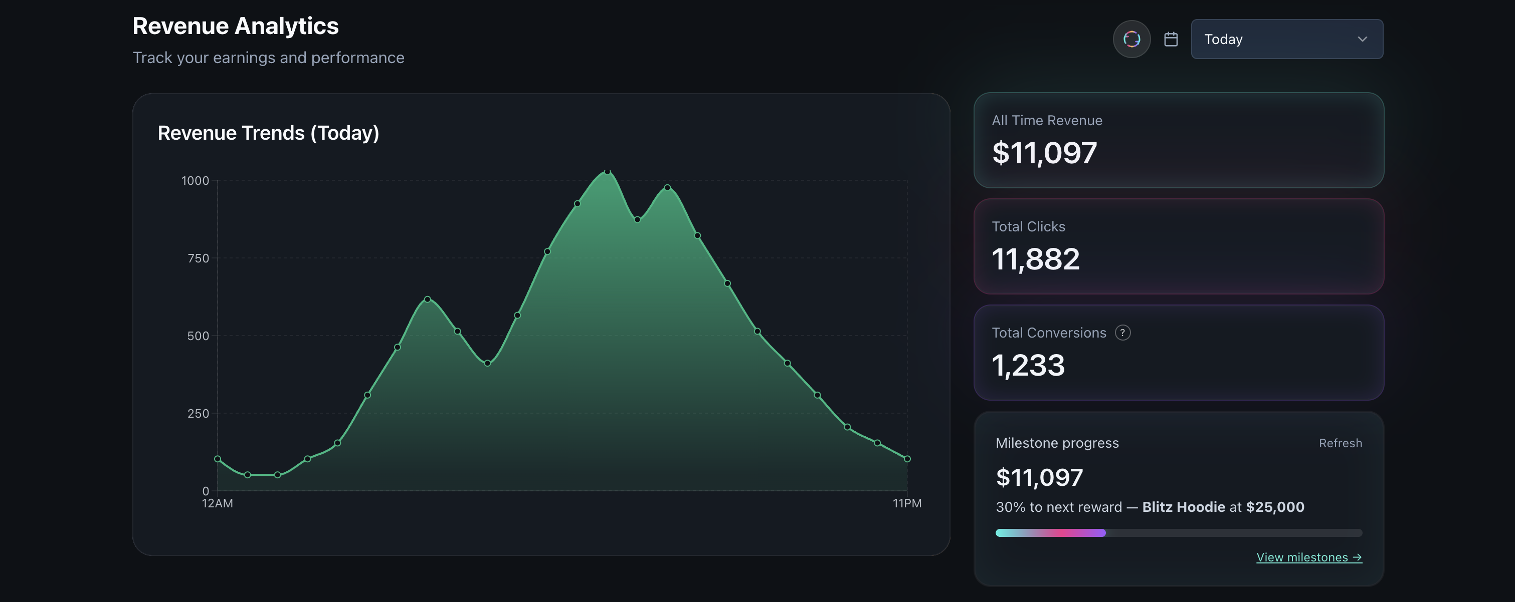Open the Today time range dropdown
The image size is (1515, 602).
click(x=1287, y=39)
